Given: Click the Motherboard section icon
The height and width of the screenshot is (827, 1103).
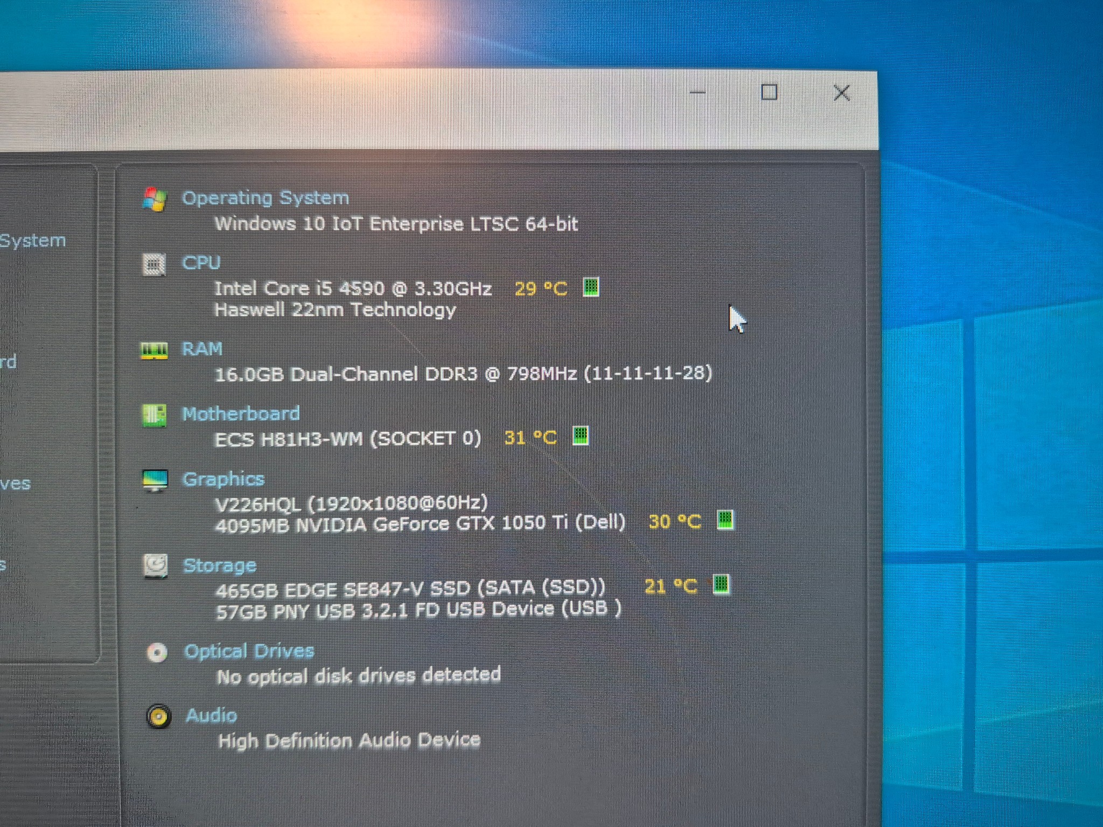Looking at the screenshot, I should [154, 415].
